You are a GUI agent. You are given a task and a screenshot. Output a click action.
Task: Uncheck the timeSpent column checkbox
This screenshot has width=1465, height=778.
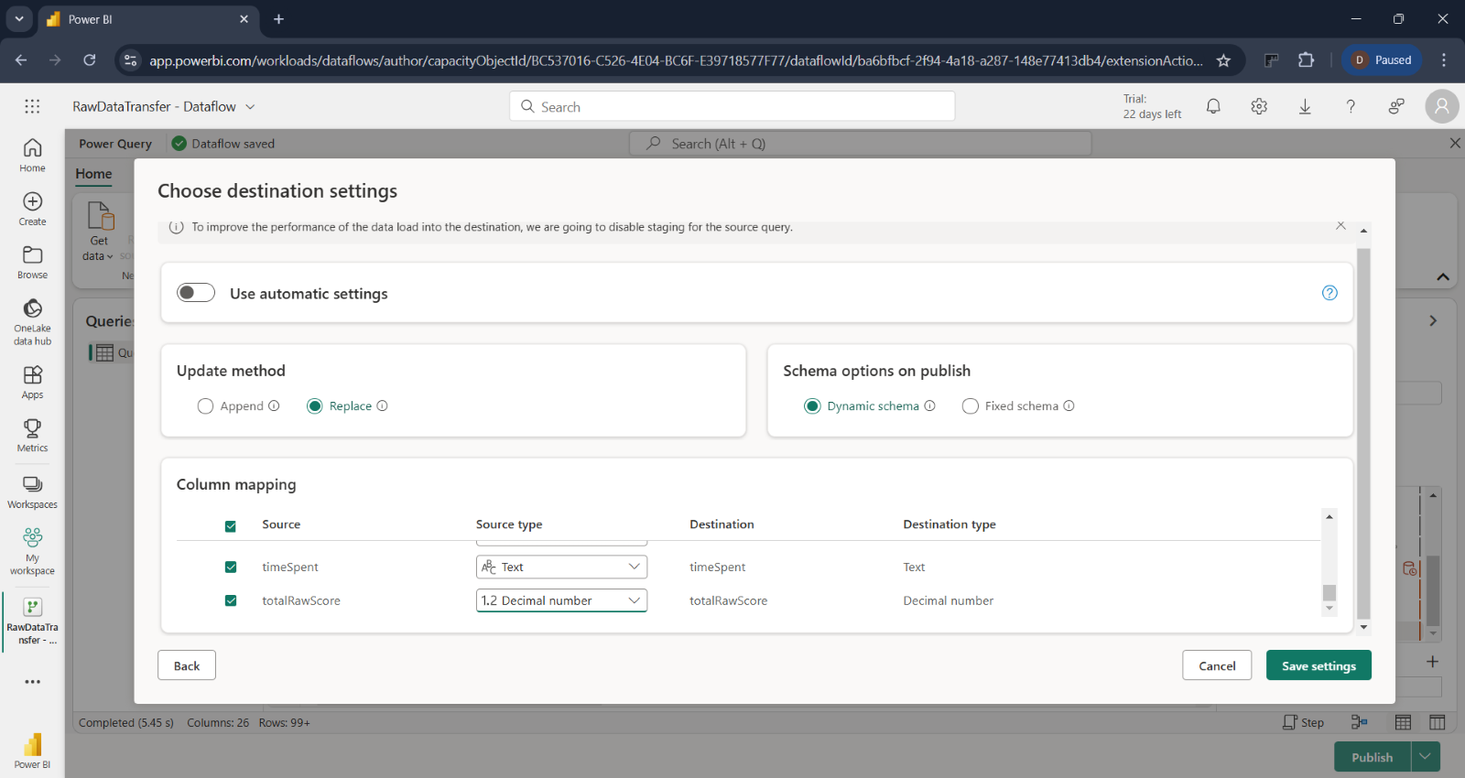pyautogui.click(x=231, y=567)
